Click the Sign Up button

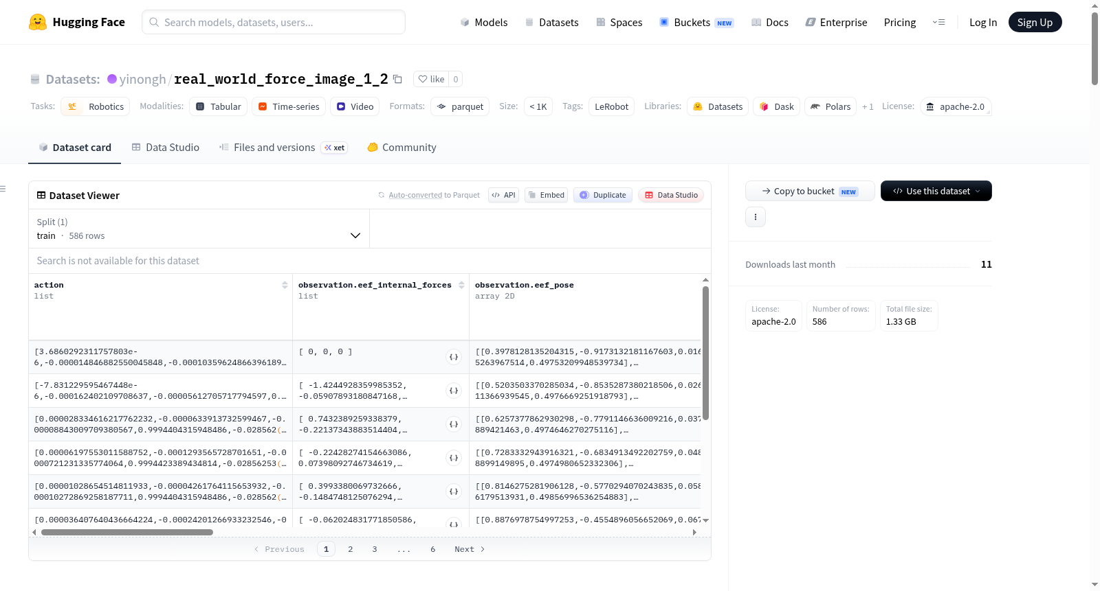pyautogui.click(x=1035, y=22)
